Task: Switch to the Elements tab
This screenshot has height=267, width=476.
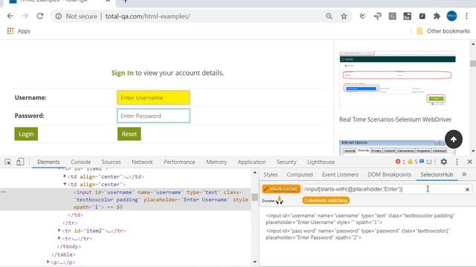Action: tap(48, 162)
